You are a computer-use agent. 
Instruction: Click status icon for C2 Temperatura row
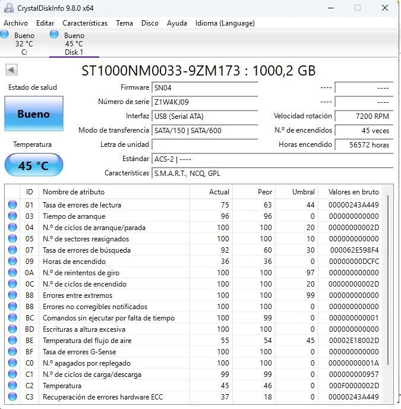coord(12,386)
